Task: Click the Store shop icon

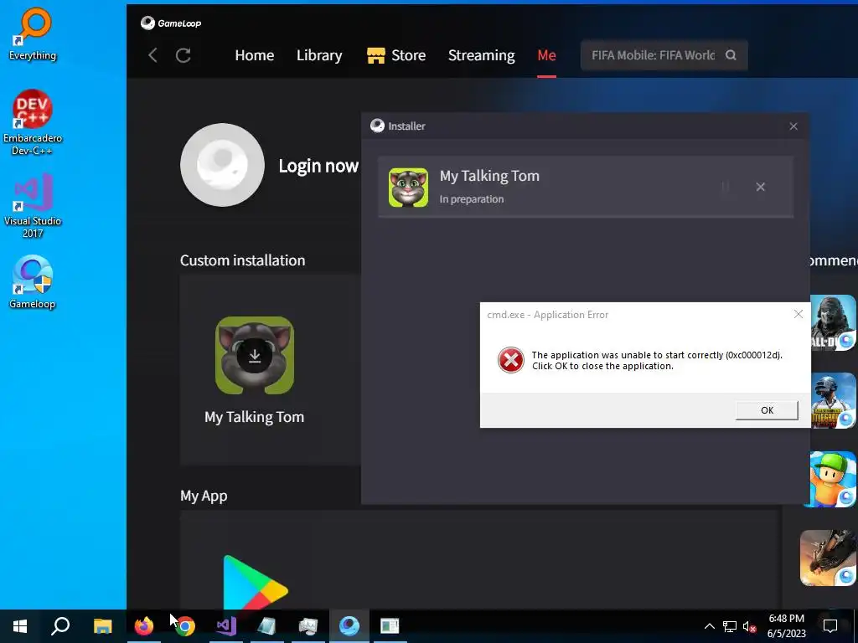Action: tap(376, 55)
